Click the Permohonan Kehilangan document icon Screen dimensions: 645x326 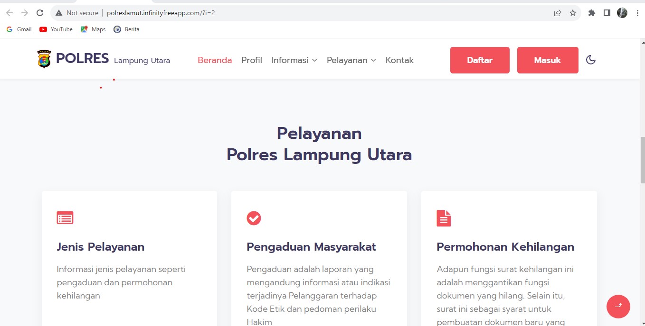pyautogui.click(x=444, y=218)
